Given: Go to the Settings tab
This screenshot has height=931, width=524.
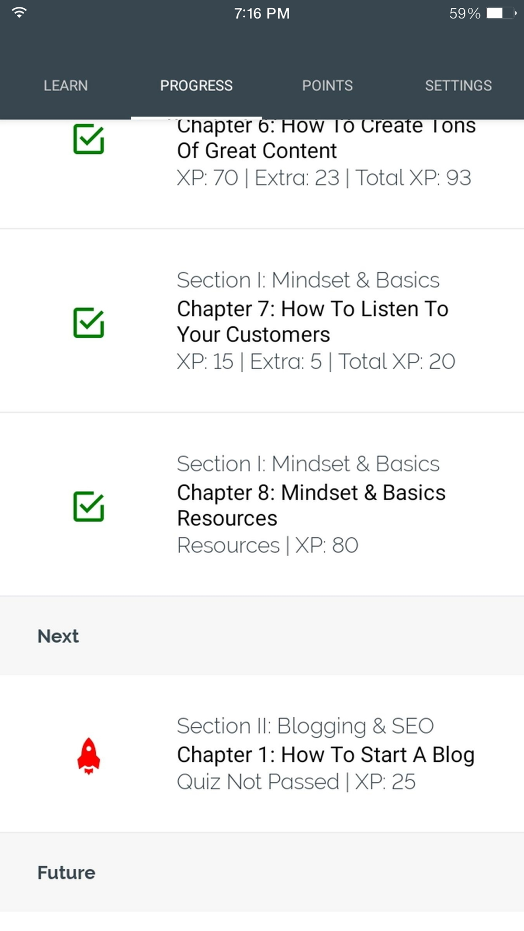Looking at the screenshot, I should pos(458,85).
